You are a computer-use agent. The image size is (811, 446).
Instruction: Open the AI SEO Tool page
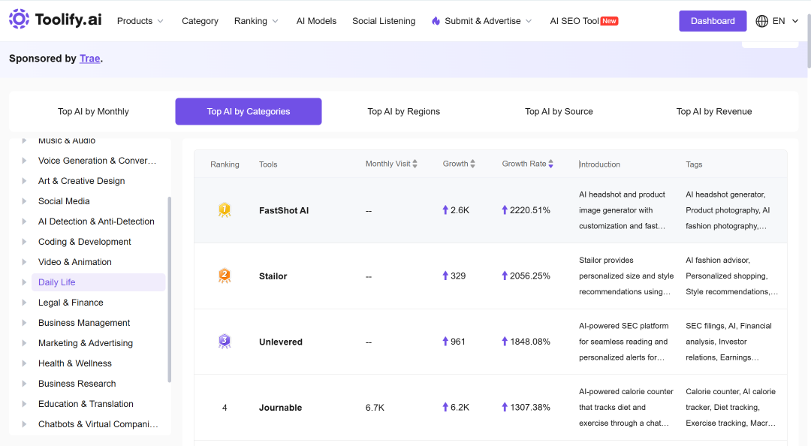(x=574, y=21)
